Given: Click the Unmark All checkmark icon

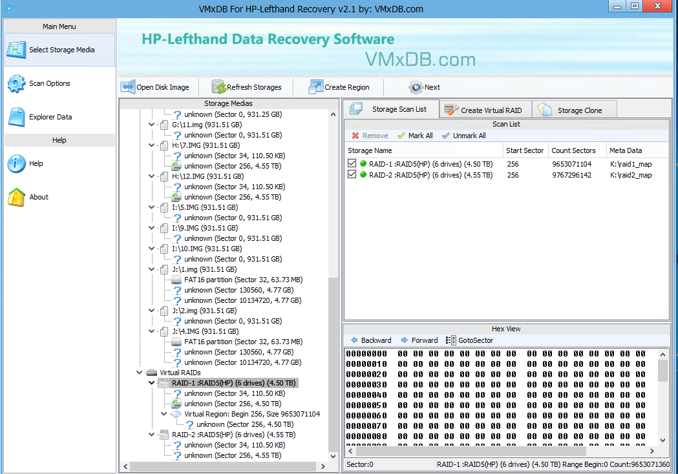Looking at the screenshot, I should 446,136.
